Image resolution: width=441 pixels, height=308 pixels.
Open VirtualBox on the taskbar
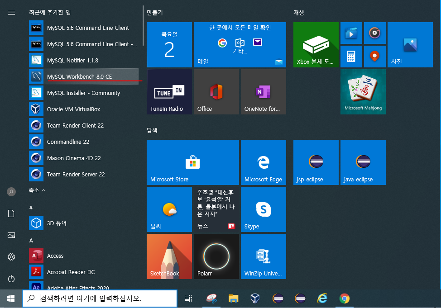255,299
